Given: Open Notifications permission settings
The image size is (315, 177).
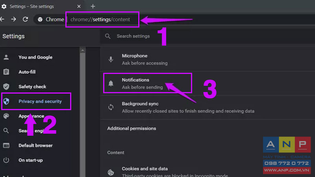Looking at the screenshot, I should [x=208, y=83].
